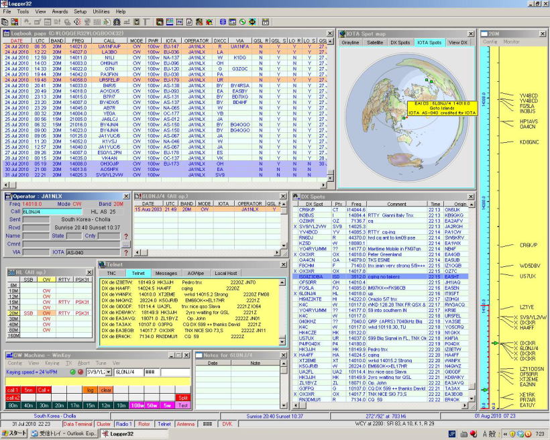
Task: Click the black diamond toolbar icon
Action: (x=252, y=22)
